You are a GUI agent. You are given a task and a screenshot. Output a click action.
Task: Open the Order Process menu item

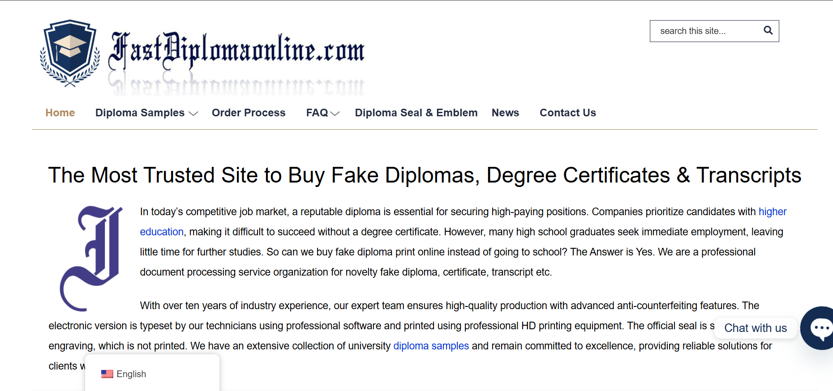click(x=249, y=113)
